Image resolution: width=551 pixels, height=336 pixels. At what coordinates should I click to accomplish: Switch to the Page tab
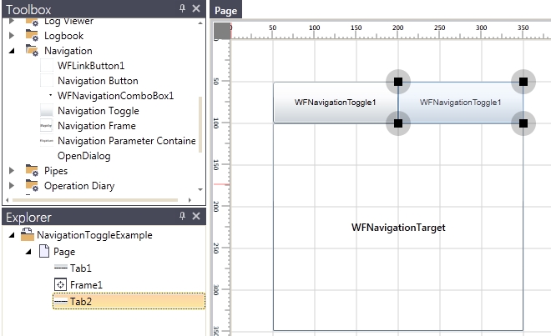pos(225,12)
